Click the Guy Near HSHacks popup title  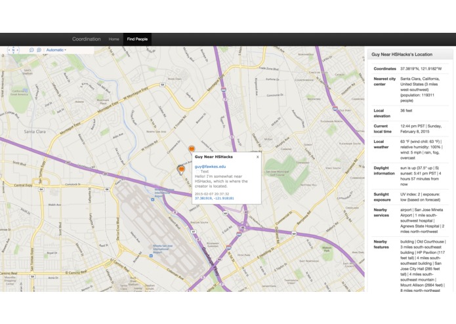point(214,157)
